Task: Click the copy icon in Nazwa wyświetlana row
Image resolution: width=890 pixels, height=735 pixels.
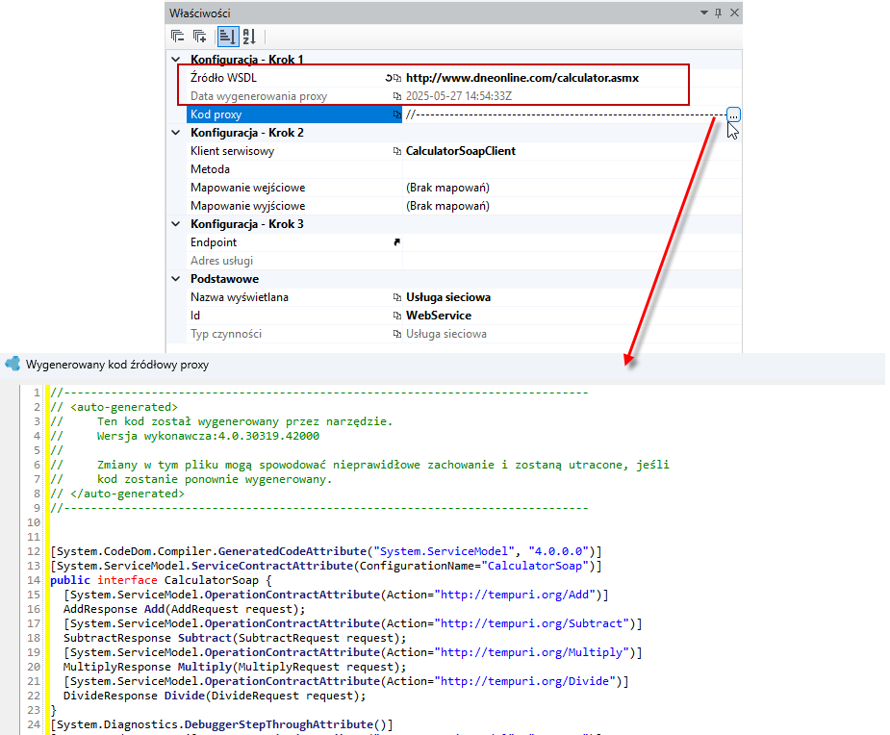Action: pyautogui.click(x=397, y=297)
